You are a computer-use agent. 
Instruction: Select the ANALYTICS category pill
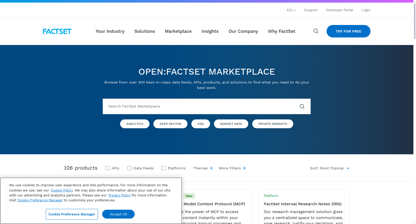(x=135, y=124)
